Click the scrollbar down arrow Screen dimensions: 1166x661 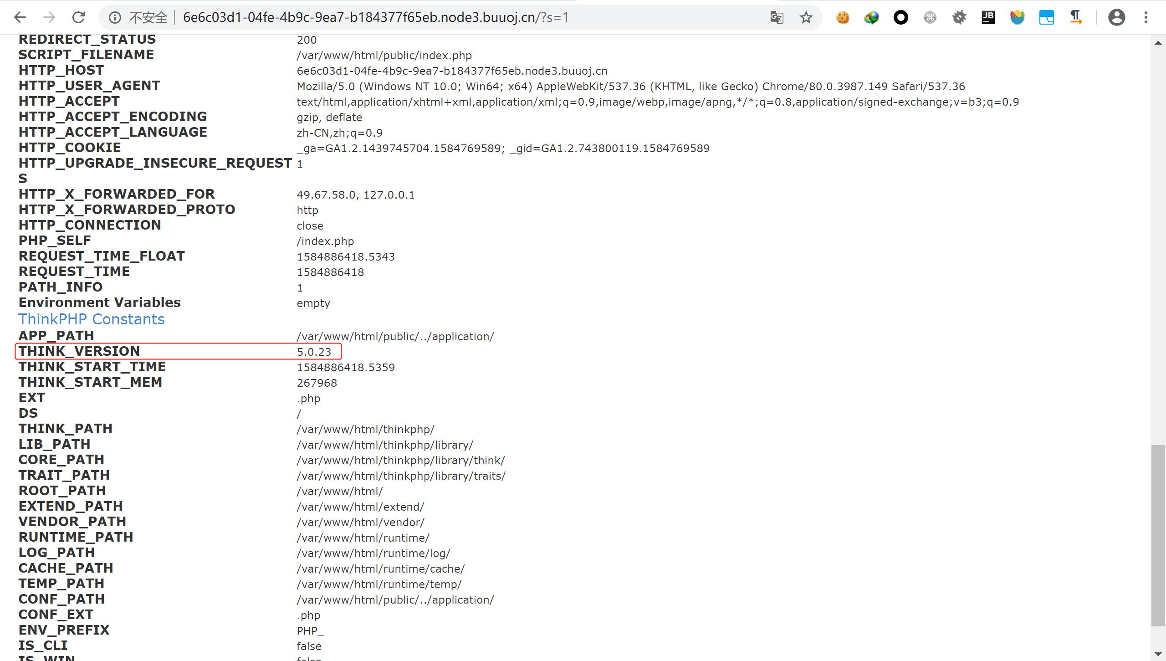coord(1158,654)
